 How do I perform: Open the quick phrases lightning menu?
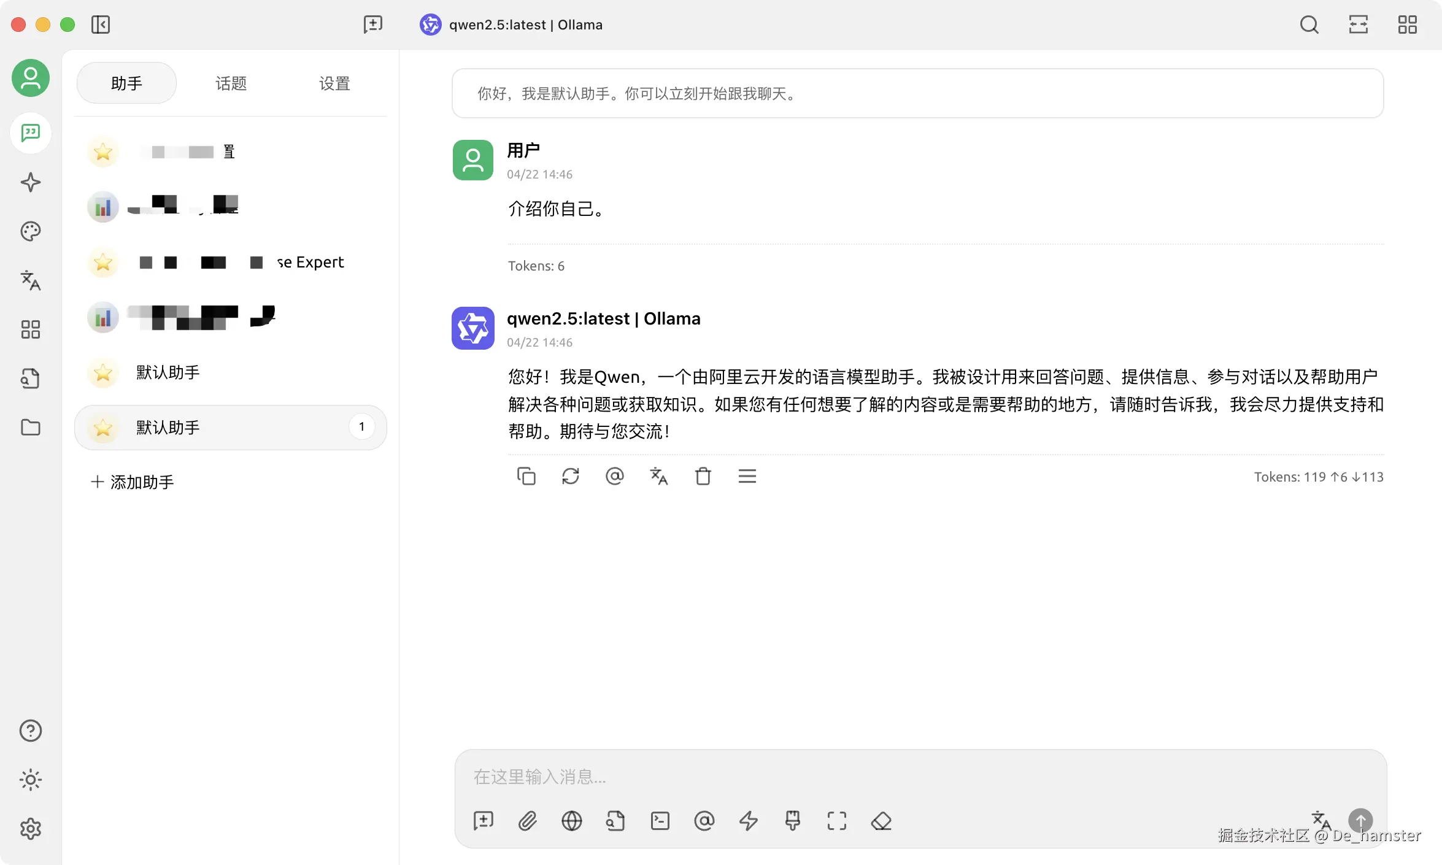tap(748, 821)
